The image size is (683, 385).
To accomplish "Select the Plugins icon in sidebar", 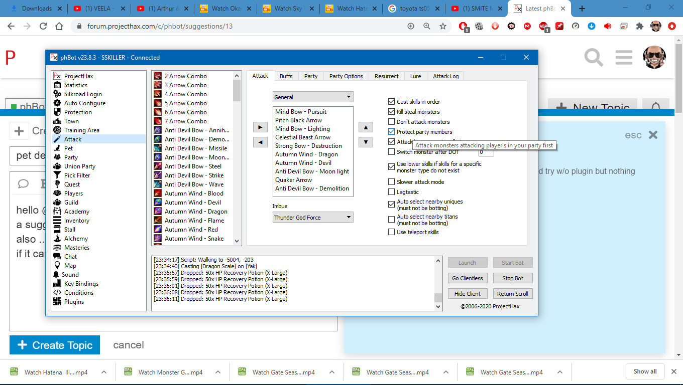I will (x=57, y=302).
